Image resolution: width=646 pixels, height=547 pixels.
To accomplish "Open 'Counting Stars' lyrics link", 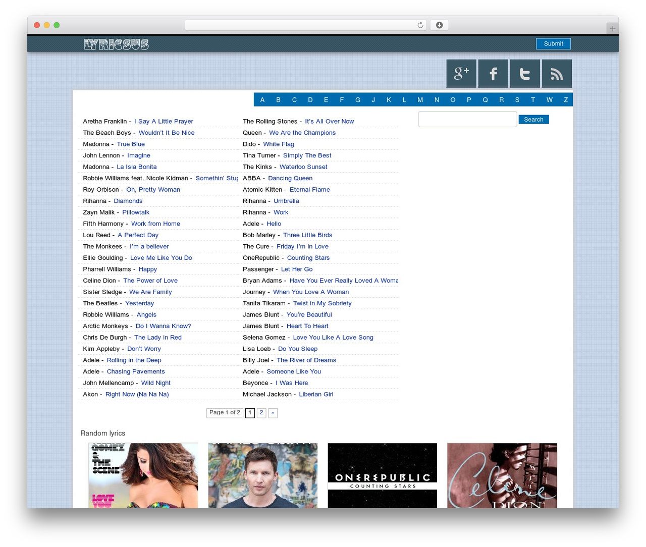I will point(308,258).
